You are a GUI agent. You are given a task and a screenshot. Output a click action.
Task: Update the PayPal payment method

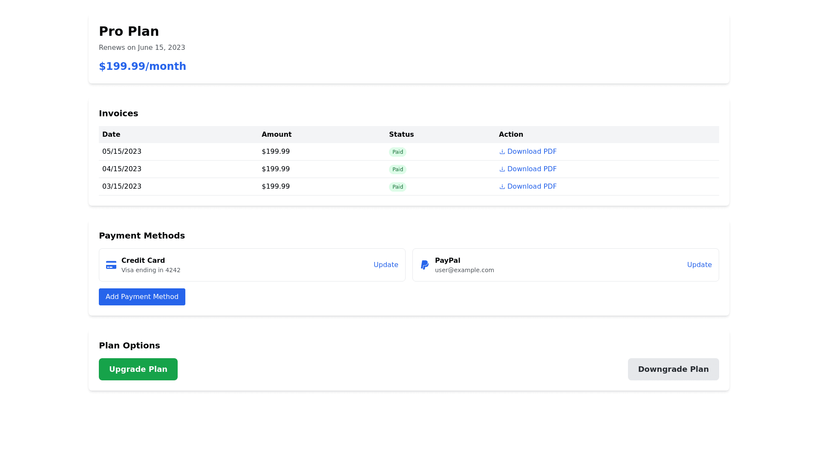pos(699,265)
